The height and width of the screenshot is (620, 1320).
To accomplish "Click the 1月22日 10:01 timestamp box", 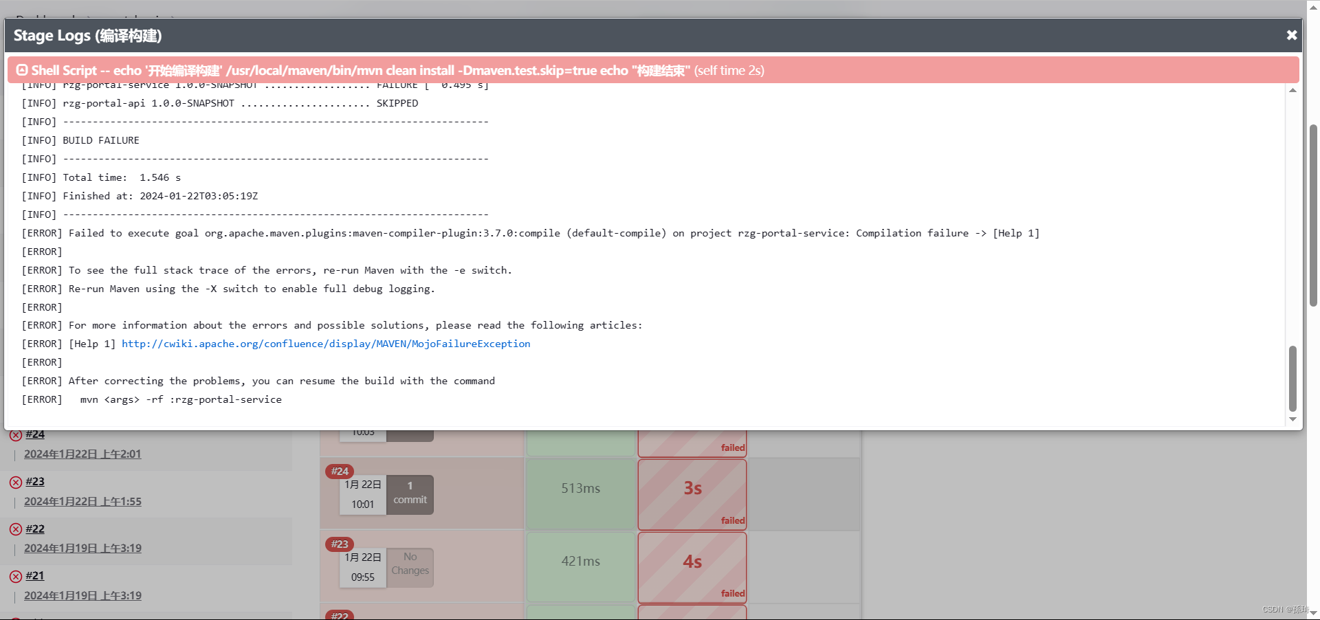I will 363,494.
